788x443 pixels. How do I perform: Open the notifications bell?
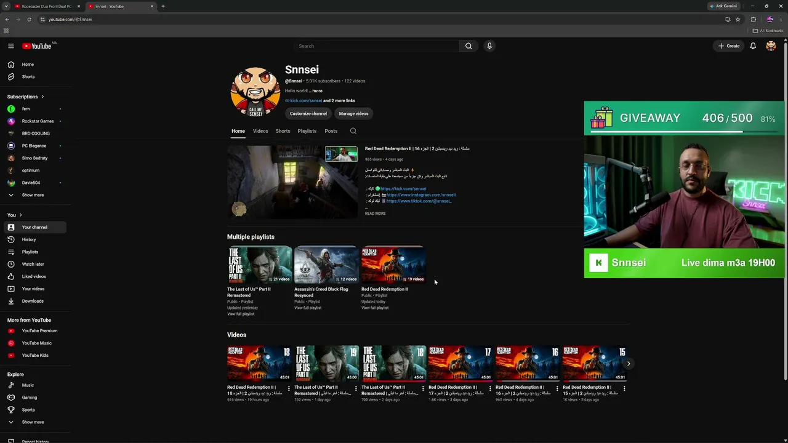[753, 46]
